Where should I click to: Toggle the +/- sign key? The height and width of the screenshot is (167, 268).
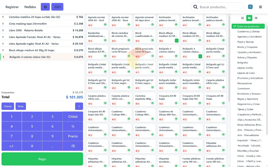pos(12,146)
